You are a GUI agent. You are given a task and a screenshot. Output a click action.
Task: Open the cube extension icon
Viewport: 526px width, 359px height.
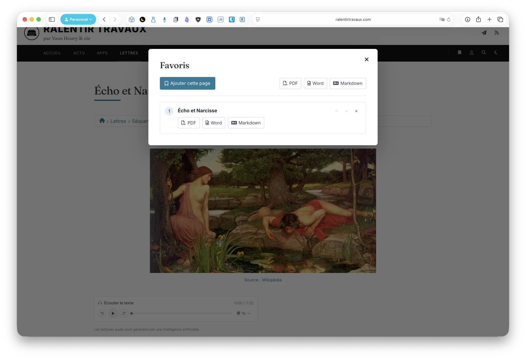point(131,19)
